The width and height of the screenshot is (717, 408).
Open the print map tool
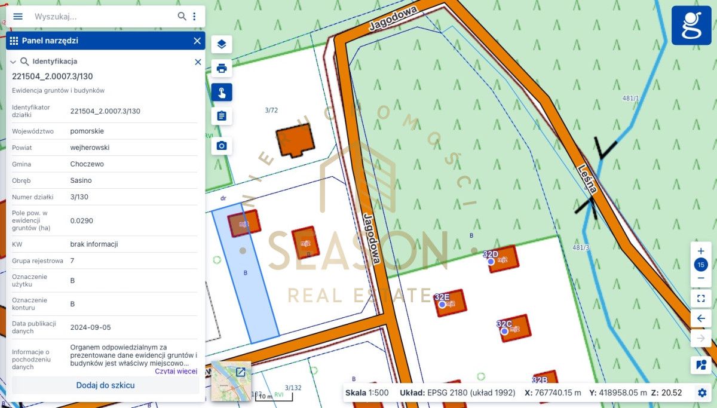click(x=222, y=68)
